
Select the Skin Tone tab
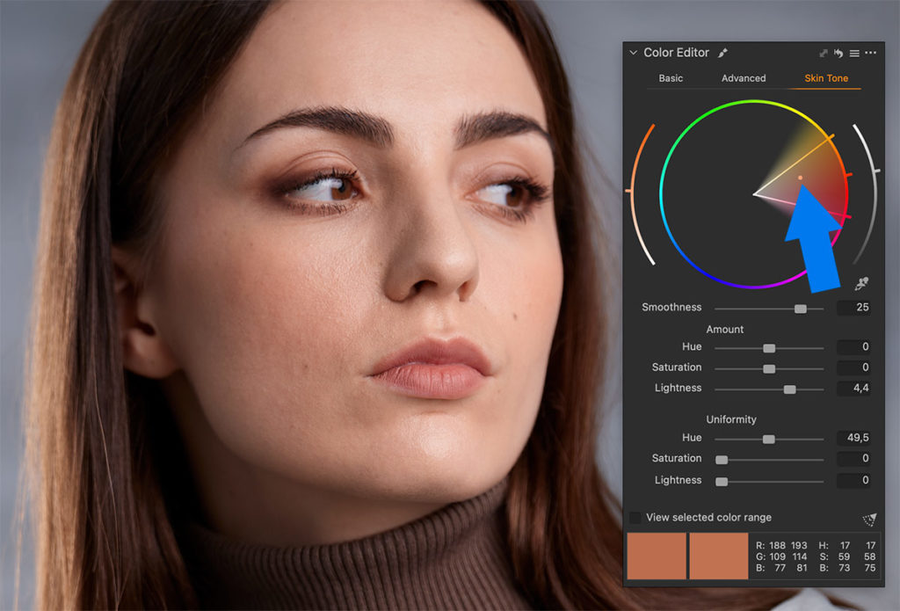pyautogui.click(x=826, y=78)
